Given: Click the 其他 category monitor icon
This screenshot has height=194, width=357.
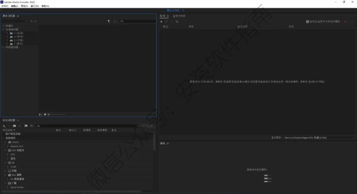Looking at the screenshot, I should pyautogui.click(x=10, y=171).
